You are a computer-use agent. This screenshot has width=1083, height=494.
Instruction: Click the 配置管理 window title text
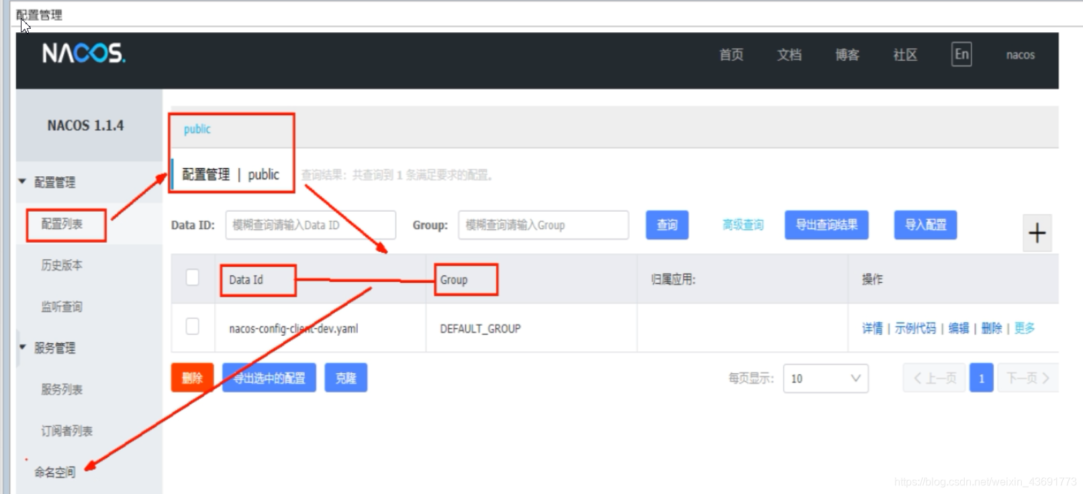pyautogui.click(x=39, y=14)
